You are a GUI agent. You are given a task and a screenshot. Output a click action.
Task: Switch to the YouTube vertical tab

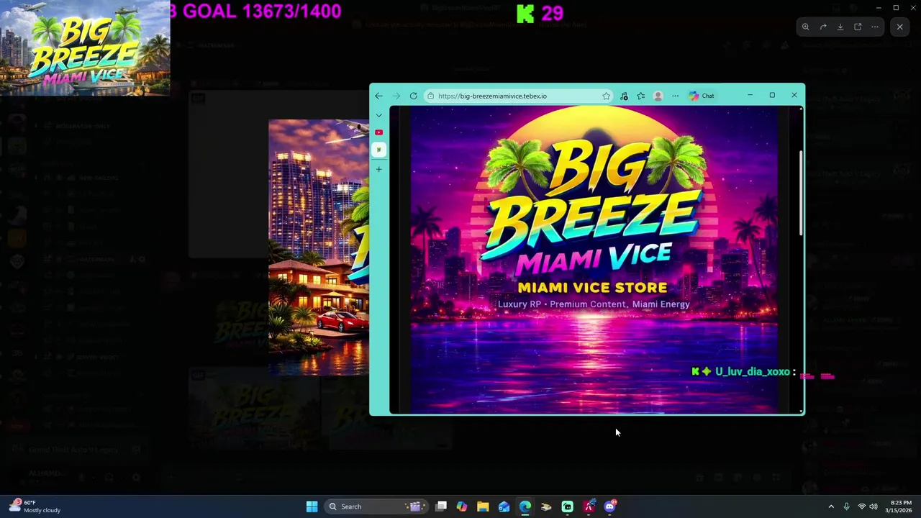click(x=378, y=132)
